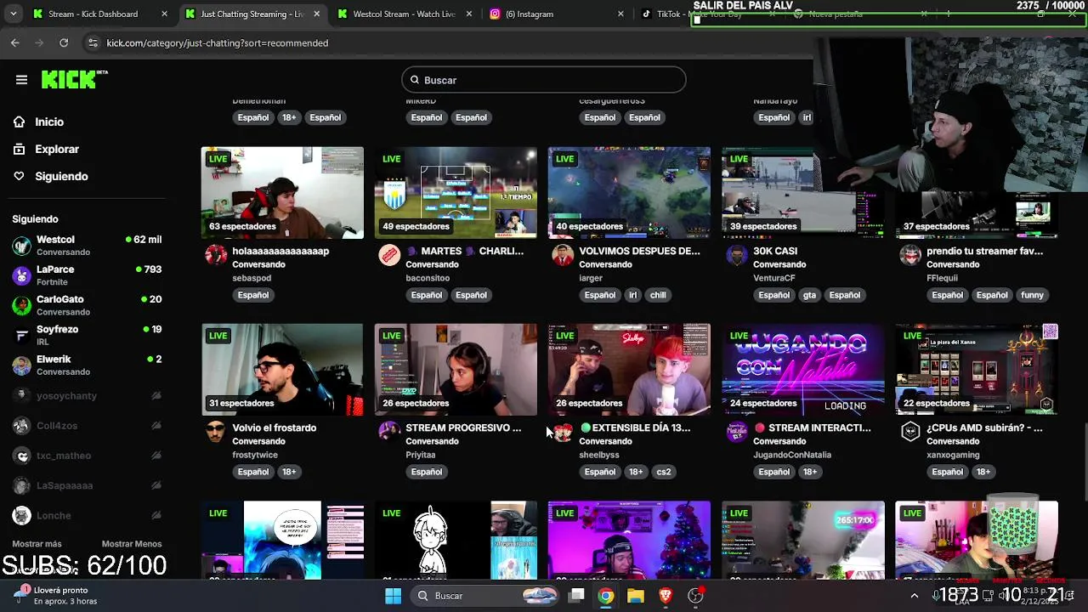Select the 'gta' tag under VenturaCF
The image size is (1088, 612).
[809, 295]
